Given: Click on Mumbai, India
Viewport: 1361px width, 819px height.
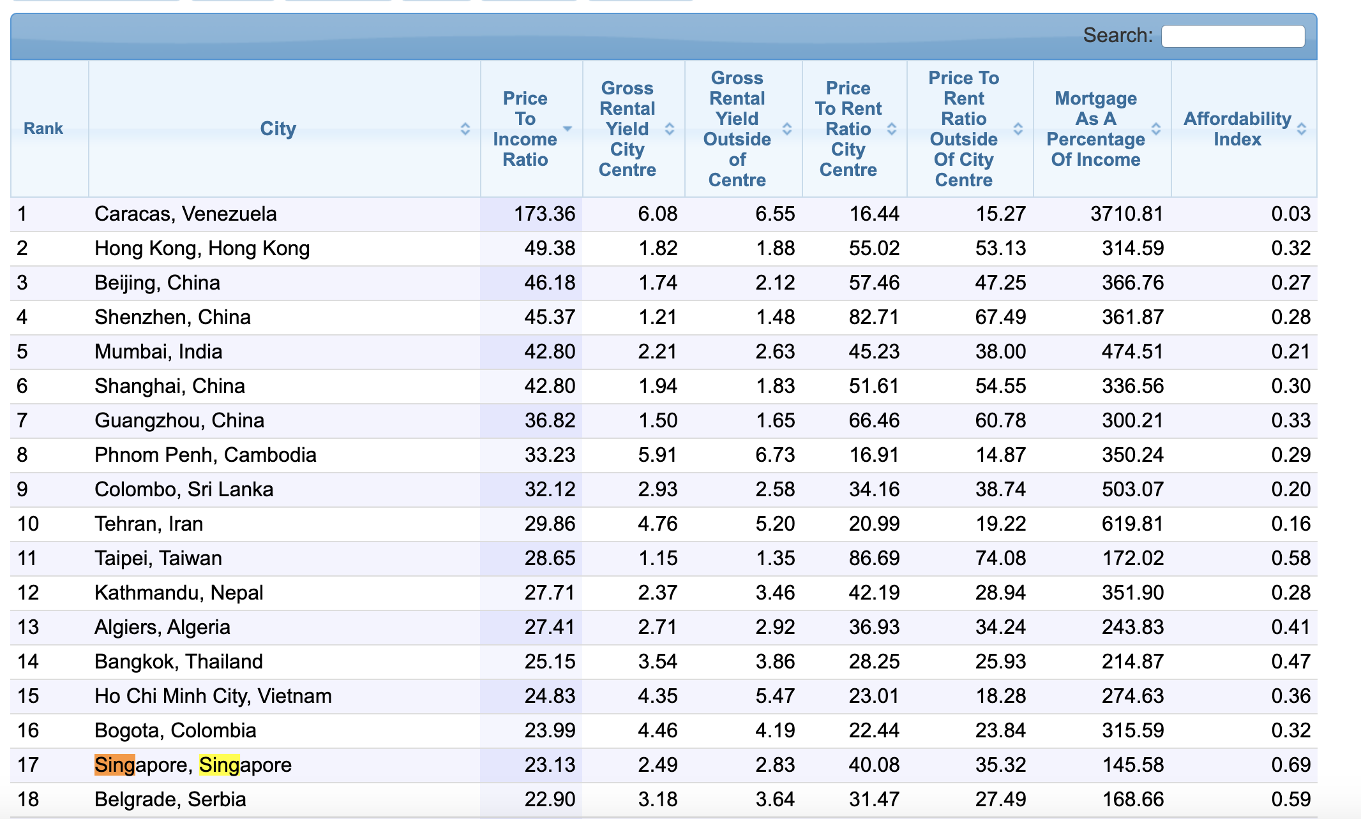Looking at the screenshot, I should coord(158,351).
